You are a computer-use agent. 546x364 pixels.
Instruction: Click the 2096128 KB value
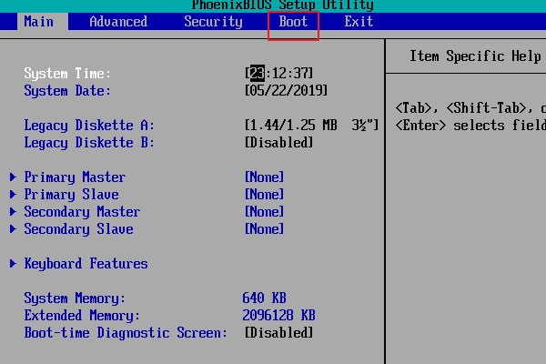279,315
